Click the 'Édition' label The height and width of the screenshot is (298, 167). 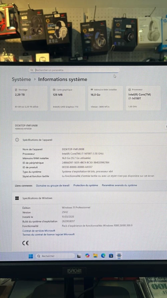click(26, 208)
